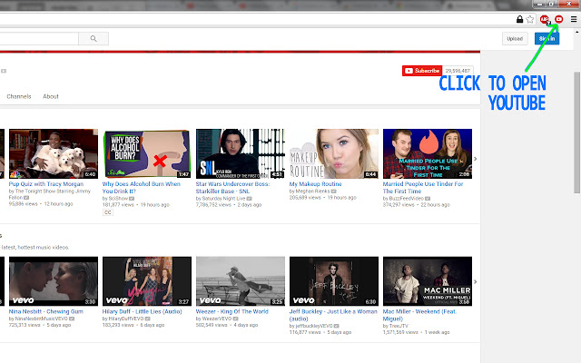Click the subscriber count 29,596,487
581x363 pixels.
458,71
